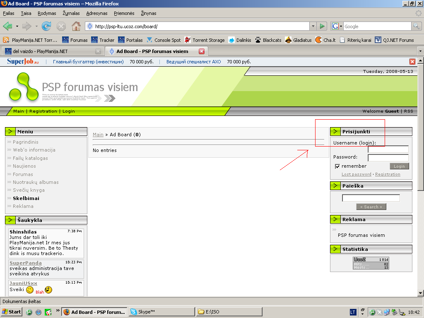Open the RSS link in header
The height and width of the screenshot is (318, 424).
click(x=409, y=111)
